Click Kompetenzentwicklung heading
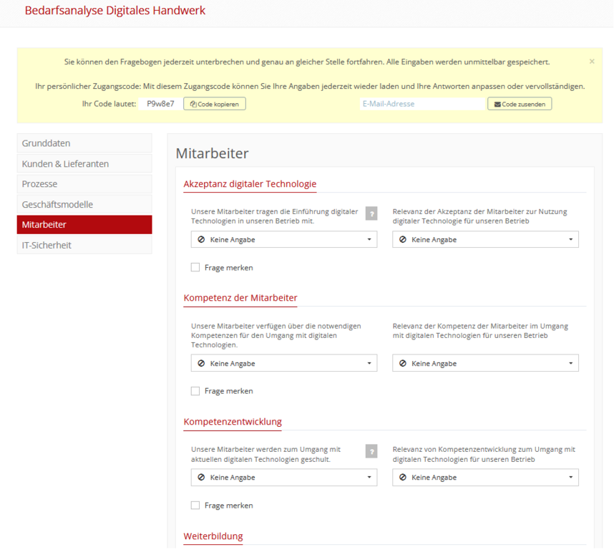The width and height of the screenshot is (614, 550). tap(233, 422)
